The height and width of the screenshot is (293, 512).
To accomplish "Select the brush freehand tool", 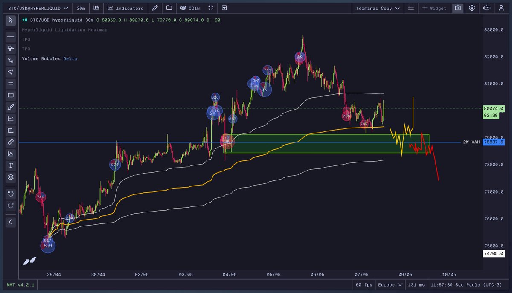I will (x=11, y=107).
